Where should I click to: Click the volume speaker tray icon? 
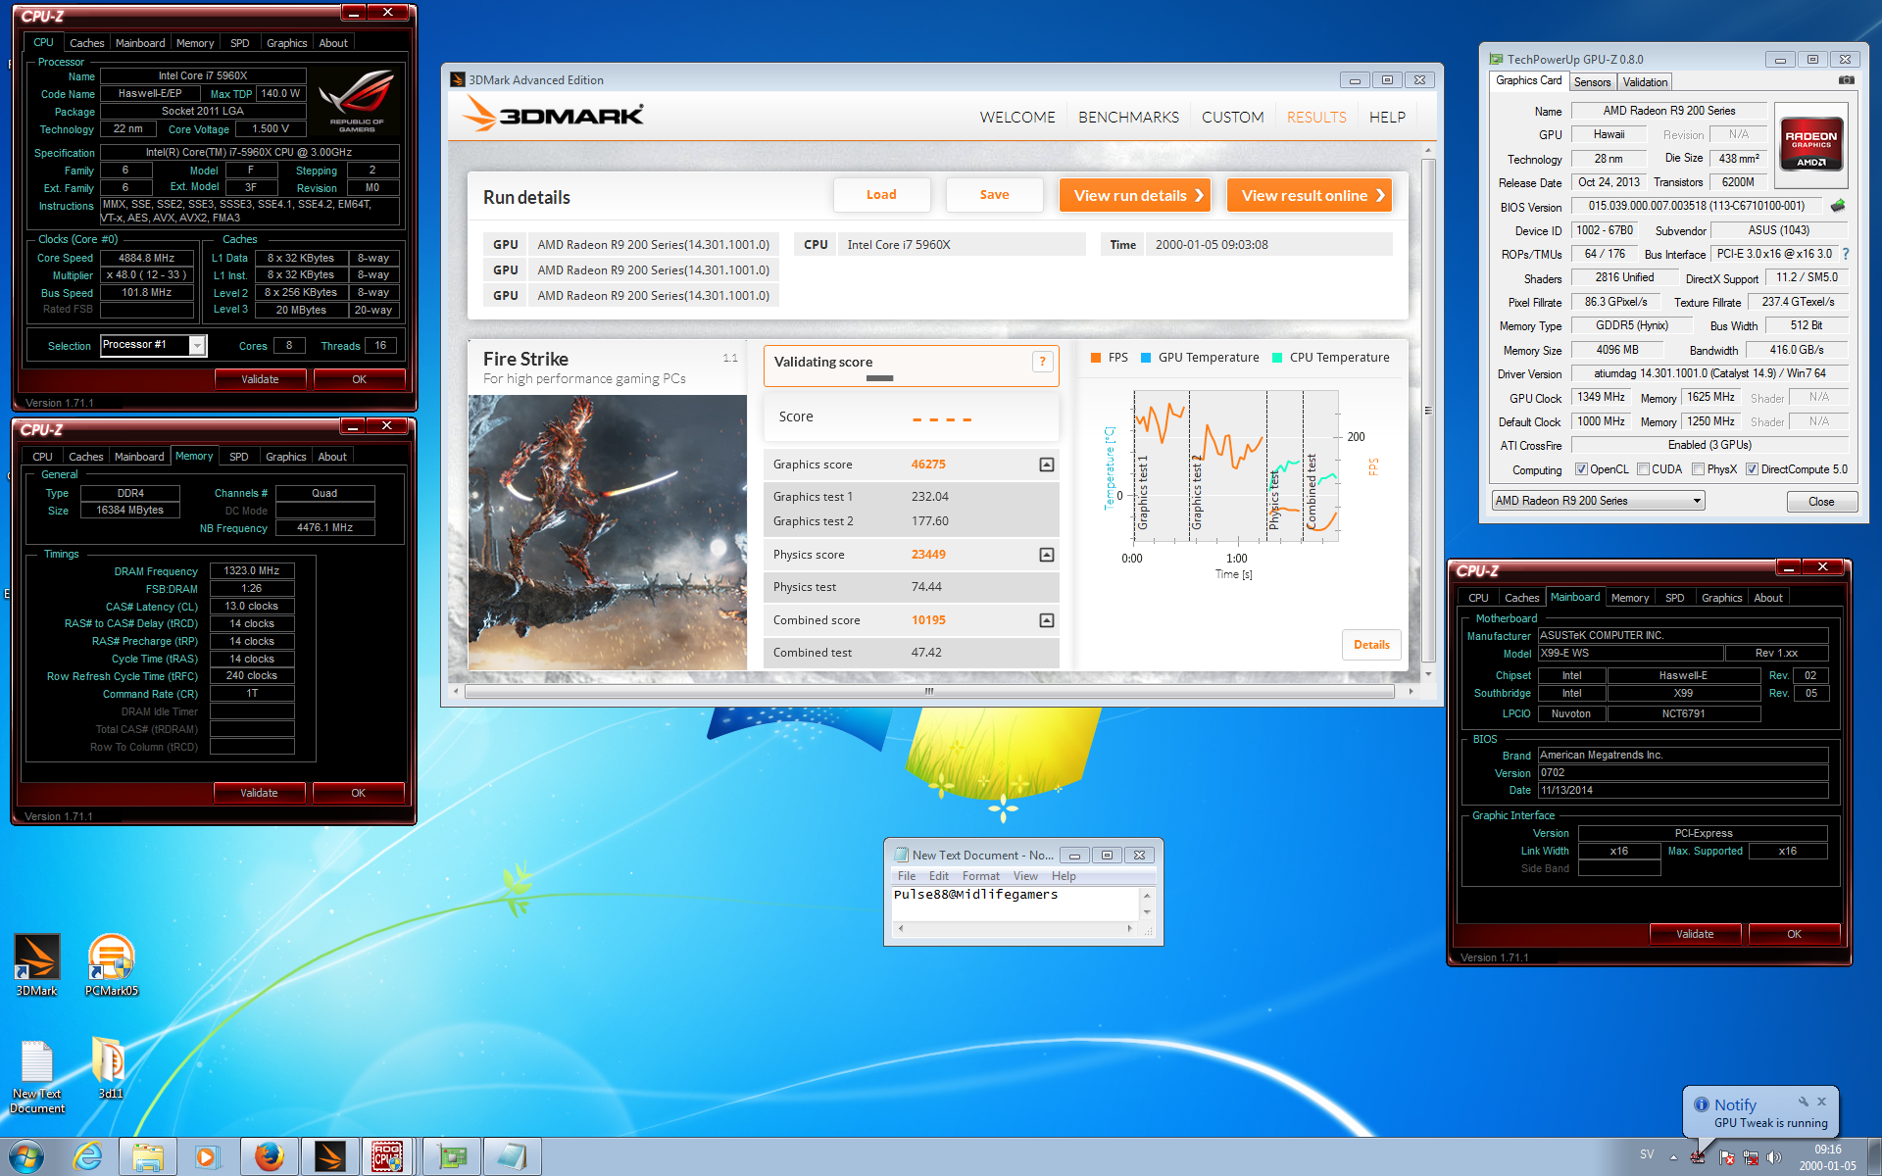coord(1774,1157)
